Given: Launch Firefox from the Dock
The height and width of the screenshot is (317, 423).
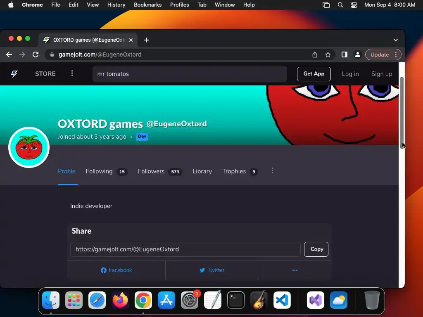Looking at the screenshot, I should coord(120,300).
